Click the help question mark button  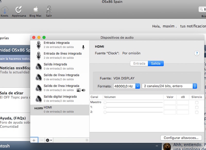[197, 53]
